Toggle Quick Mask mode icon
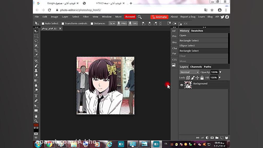The width and height of the screenshot is (263, 148). click(36, 134)
